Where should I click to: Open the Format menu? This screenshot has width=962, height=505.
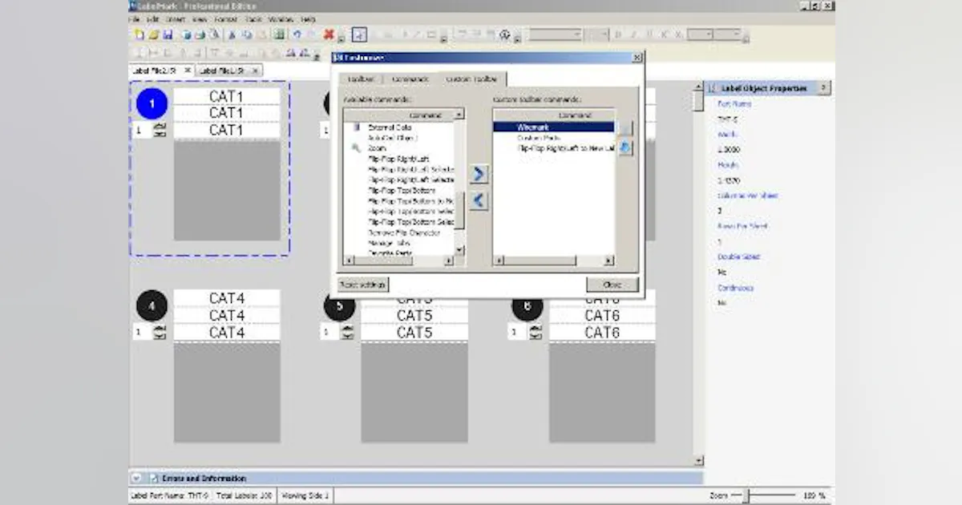225,19
